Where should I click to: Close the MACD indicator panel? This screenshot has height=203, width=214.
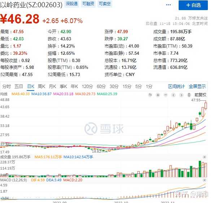coord(205,180)
